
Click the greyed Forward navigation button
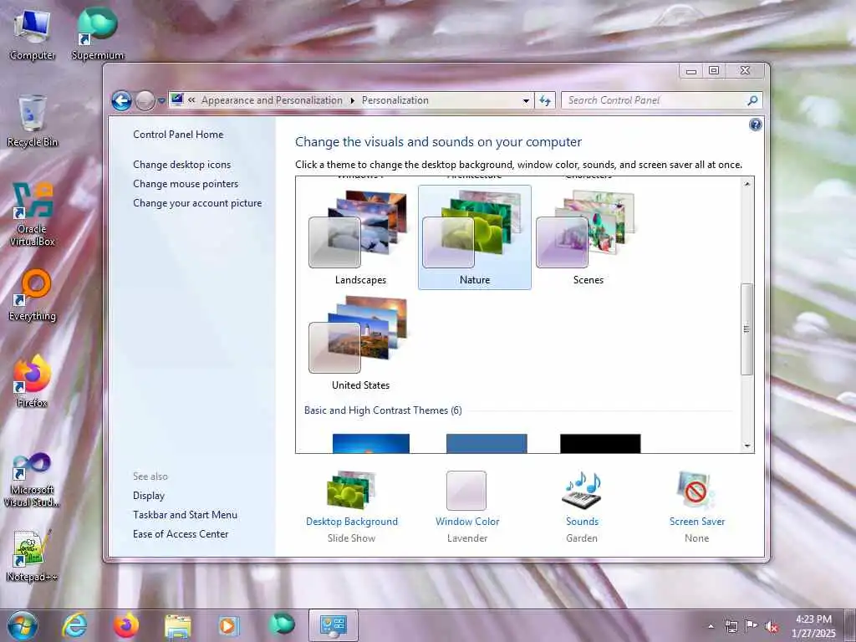pyautogui.click(x=145, y=100)
